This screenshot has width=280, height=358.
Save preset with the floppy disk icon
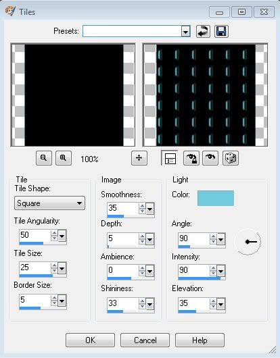(221, 31)
